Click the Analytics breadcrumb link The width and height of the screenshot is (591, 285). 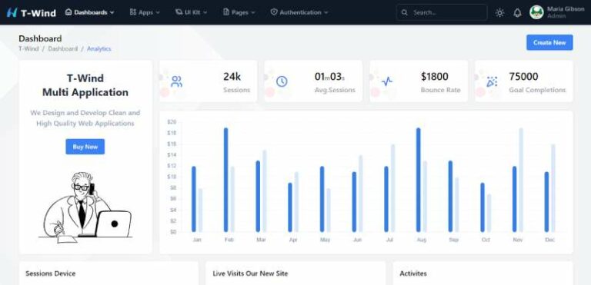click(99, 49)
